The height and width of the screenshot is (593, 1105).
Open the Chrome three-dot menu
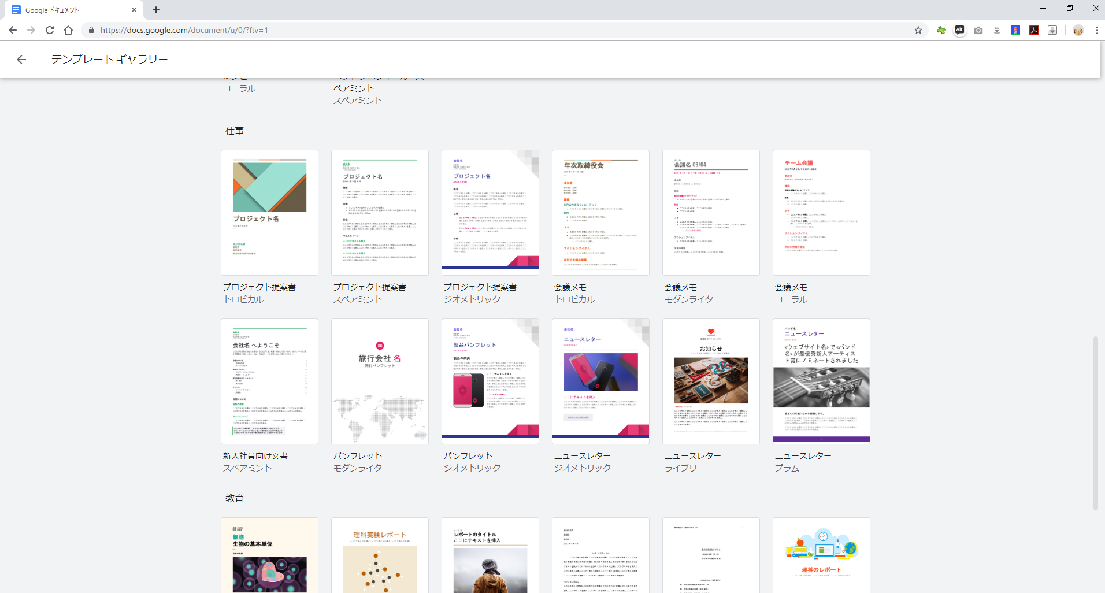pyautogui.click(x=1097, y=30)
